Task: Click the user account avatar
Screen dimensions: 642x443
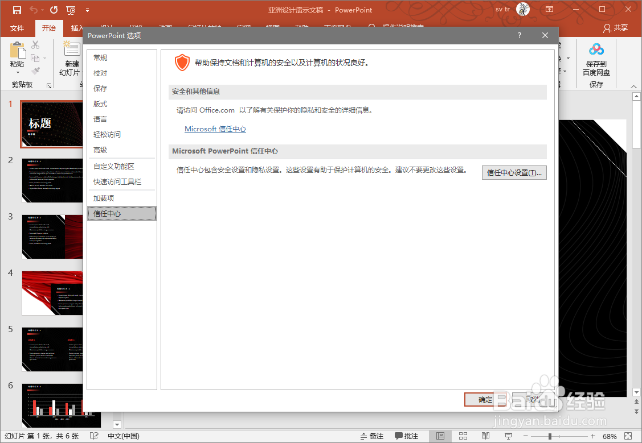Action: tap(523, 9)
